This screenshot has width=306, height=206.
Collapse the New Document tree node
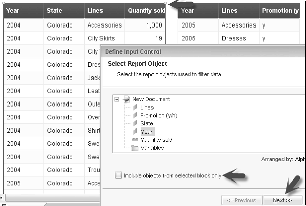click(117, 99)
